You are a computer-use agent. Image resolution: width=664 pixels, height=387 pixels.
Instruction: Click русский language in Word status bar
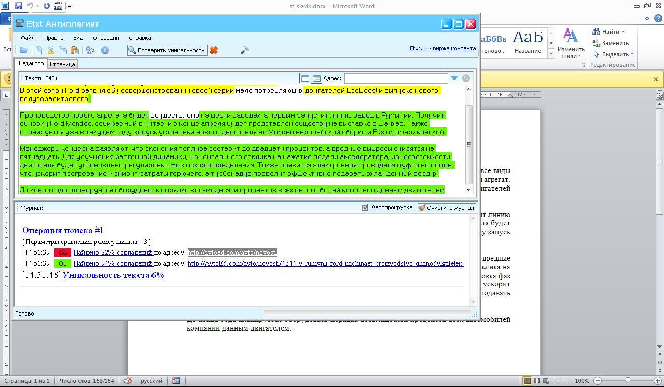[151, 381]
